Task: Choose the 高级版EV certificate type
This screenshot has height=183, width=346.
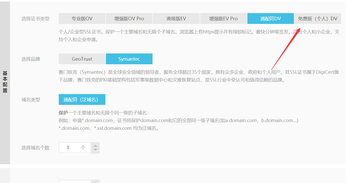Action: point(176,19)
